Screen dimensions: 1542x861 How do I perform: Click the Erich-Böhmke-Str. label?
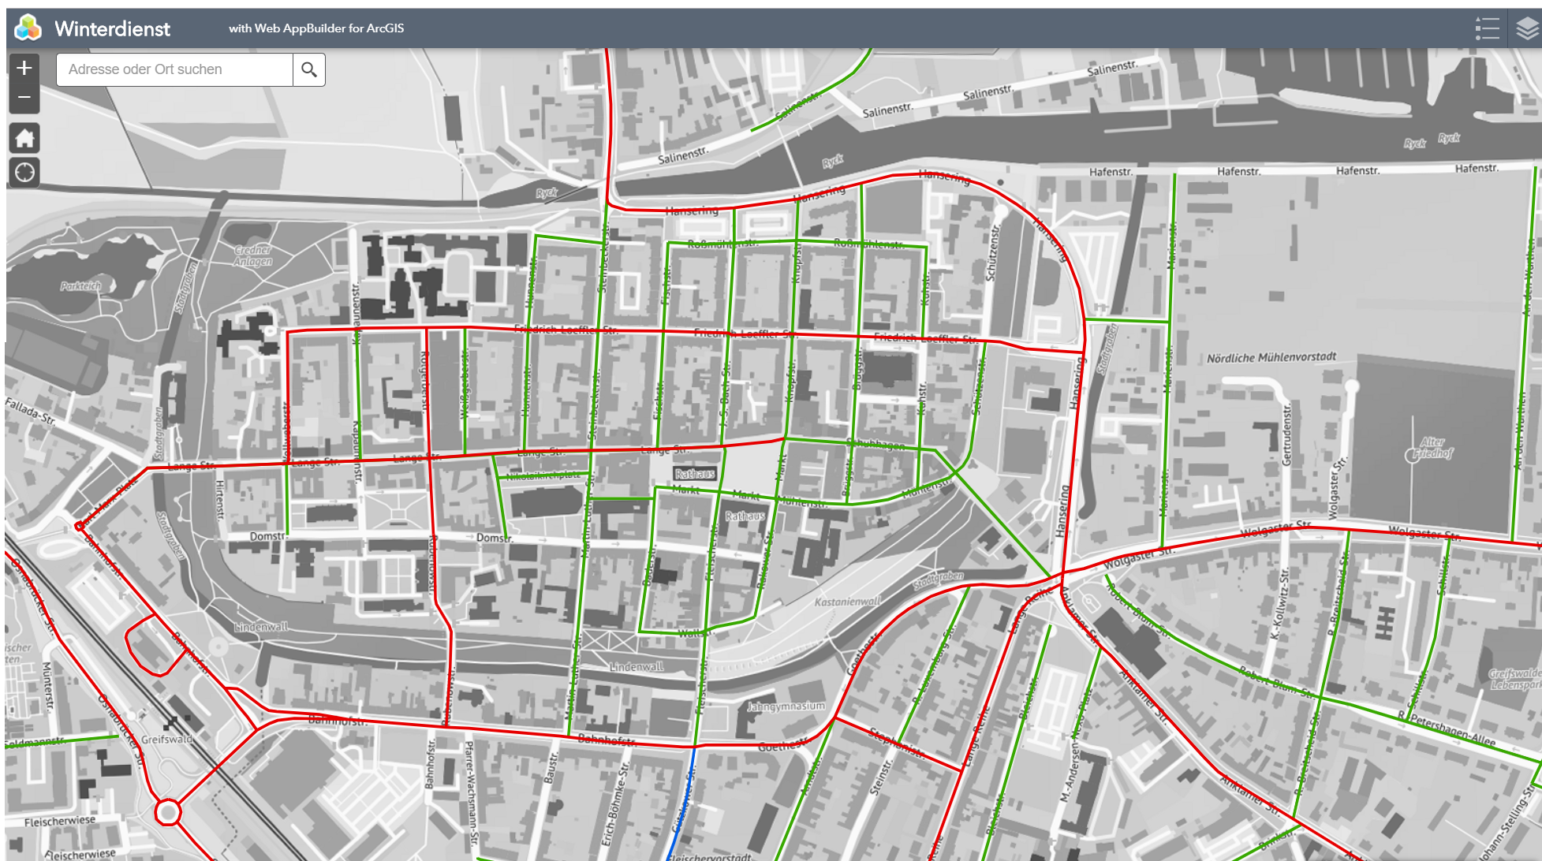tap(615, 803)
